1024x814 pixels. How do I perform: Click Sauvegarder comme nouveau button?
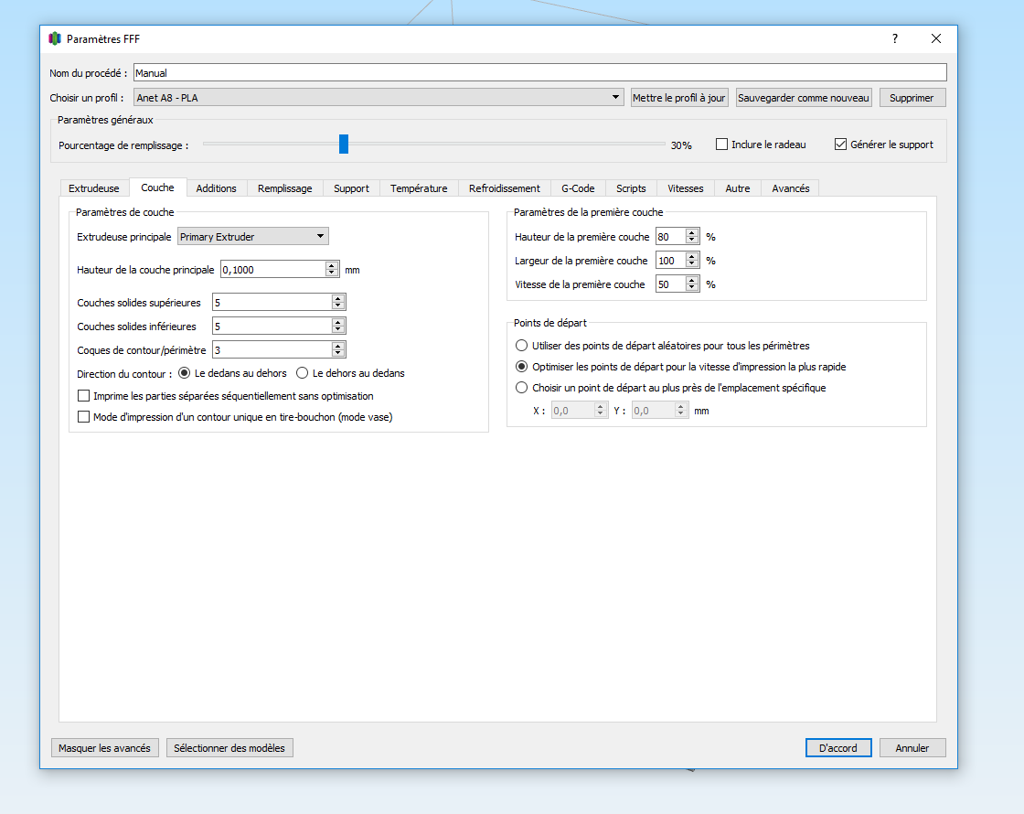(x=804, y=97)
